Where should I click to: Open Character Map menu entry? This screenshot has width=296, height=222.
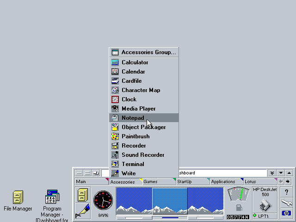(144, 90)
